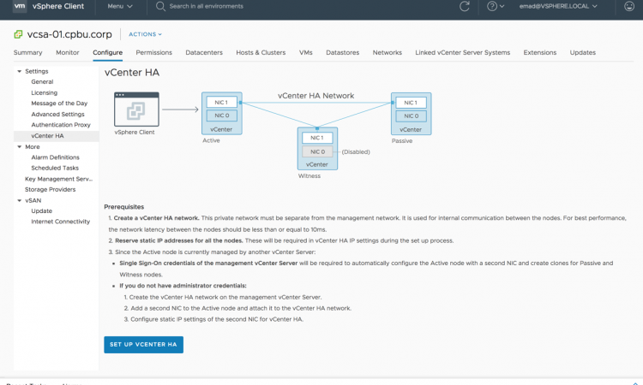Switch to the Monitor tab
The image size is (643, 385).
[68, 52]
